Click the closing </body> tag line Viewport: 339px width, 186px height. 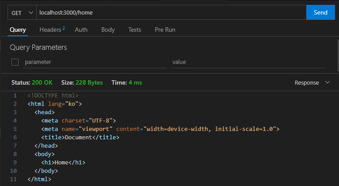pyautogui.click(x=46, y=171)
